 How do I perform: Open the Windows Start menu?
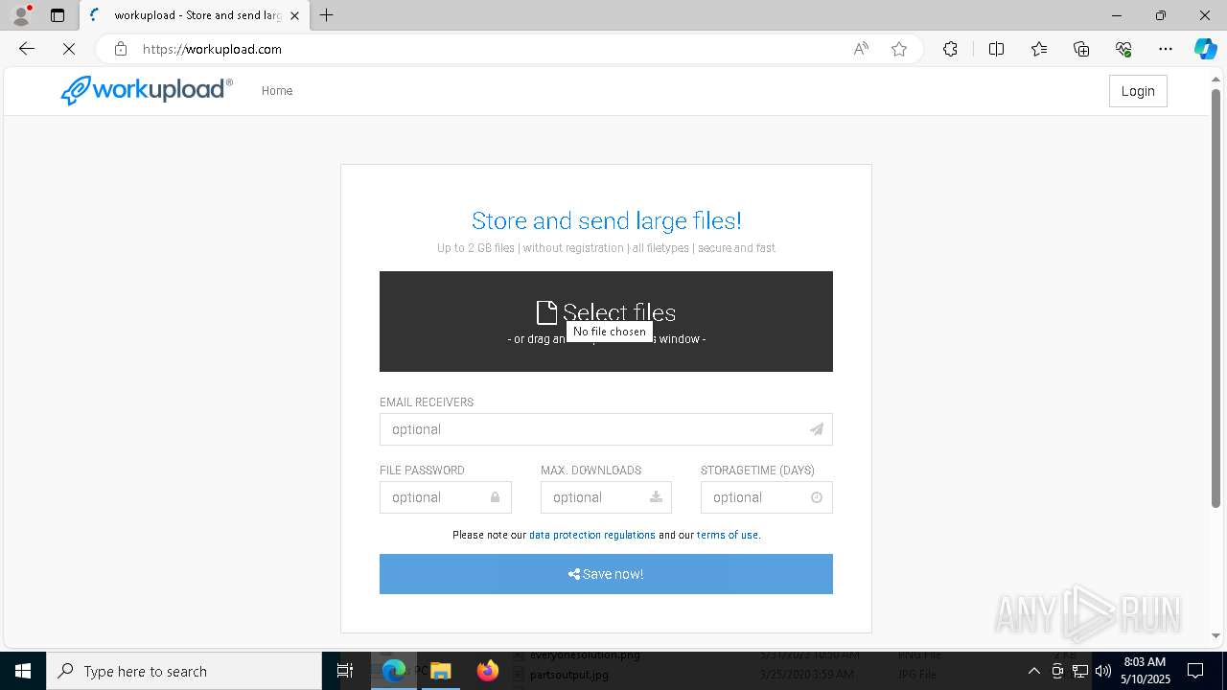tap(23, 671)
